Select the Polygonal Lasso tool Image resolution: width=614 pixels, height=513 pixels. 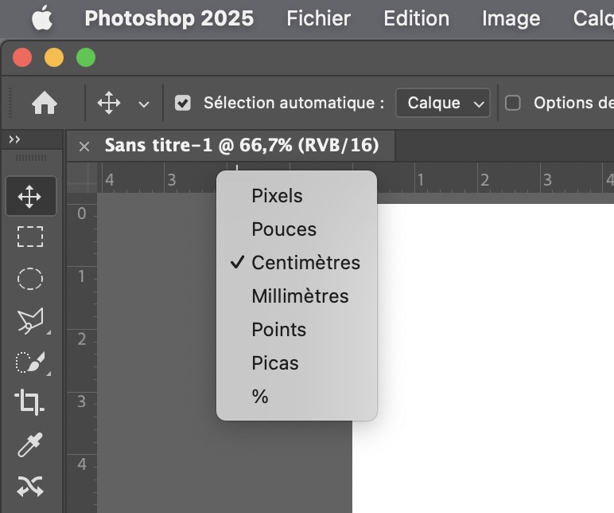30,320
